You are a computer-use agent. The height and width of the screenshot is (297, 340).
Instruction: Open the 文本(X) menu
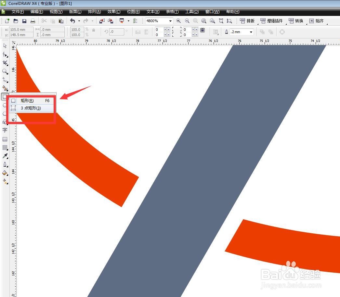coord(153,11)
